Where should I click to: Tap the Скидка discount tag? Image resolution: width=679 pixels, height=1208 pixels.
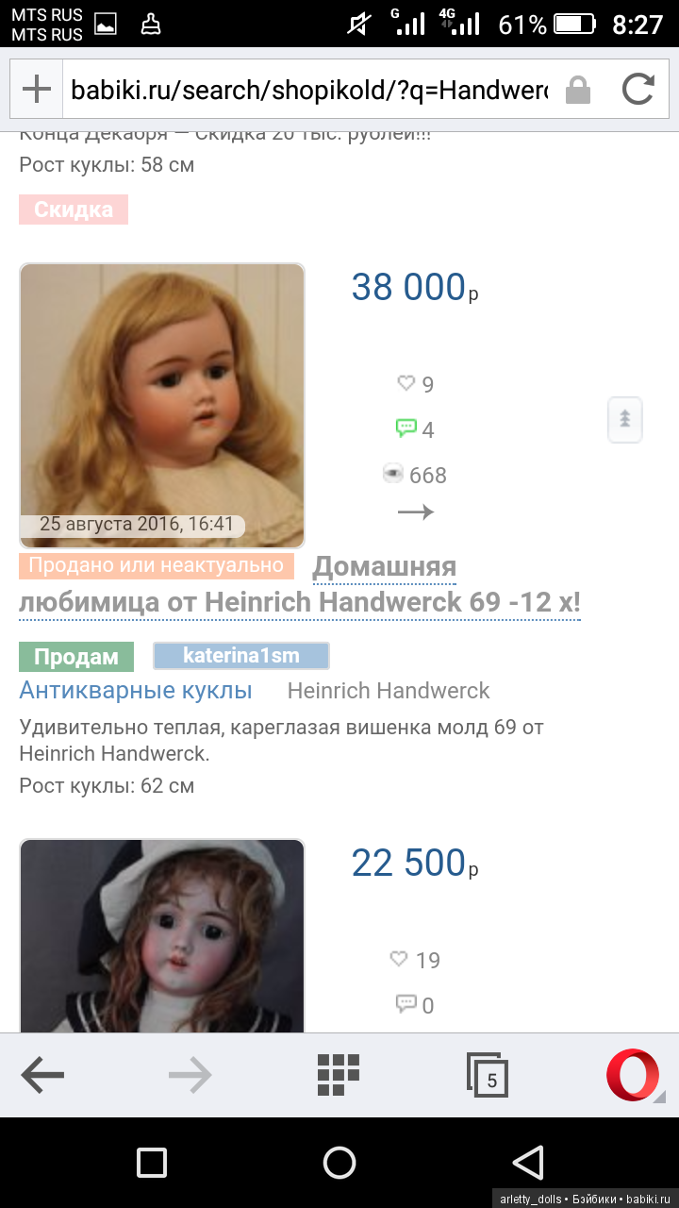(74, 210)
